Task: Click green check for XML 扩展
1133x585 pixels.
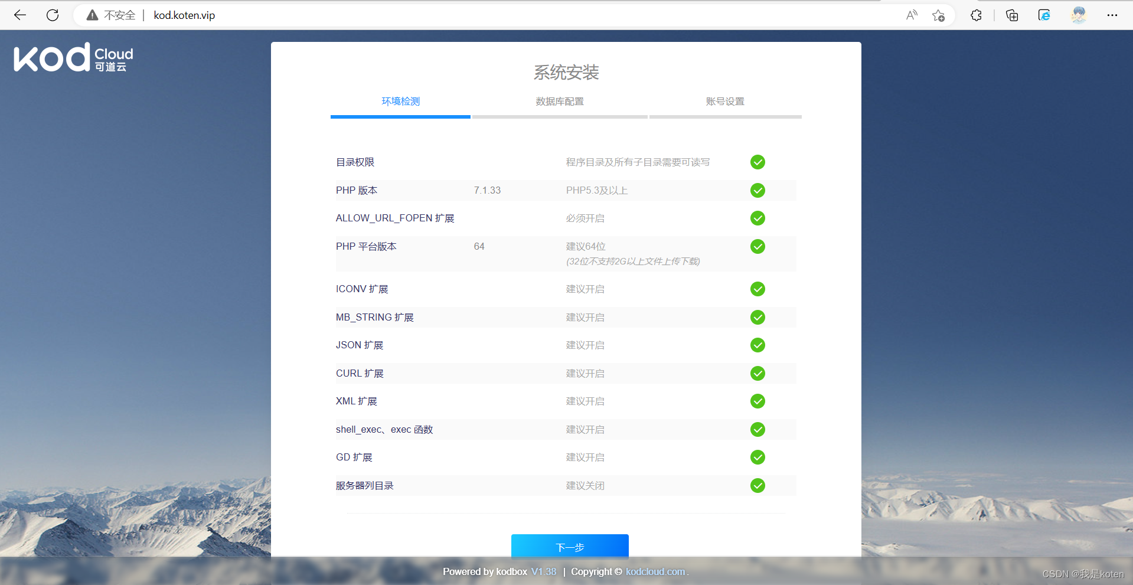Action: tap(757, 401)
